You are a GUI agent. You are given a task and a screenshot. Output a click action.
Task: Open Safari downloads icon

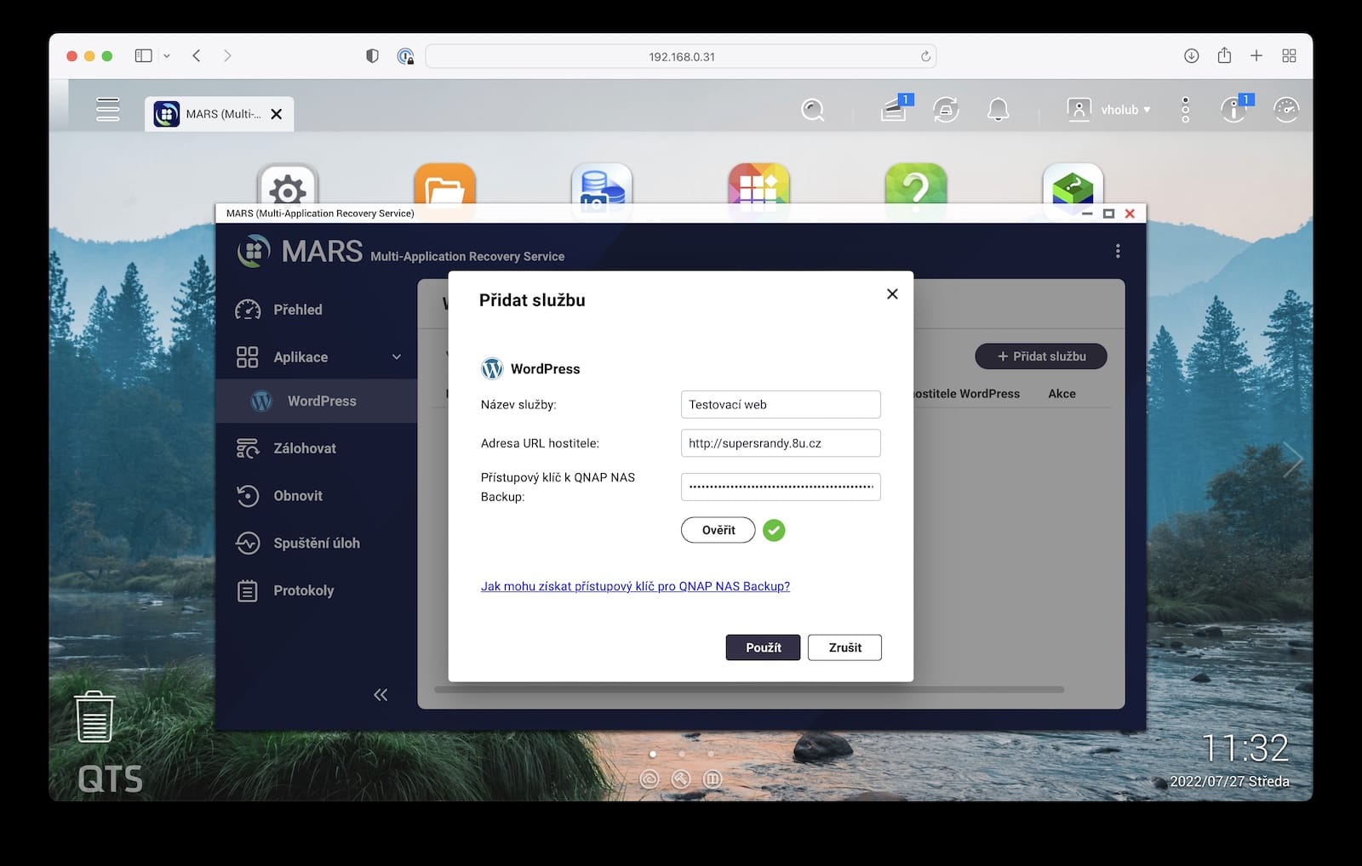[1192, 55]
